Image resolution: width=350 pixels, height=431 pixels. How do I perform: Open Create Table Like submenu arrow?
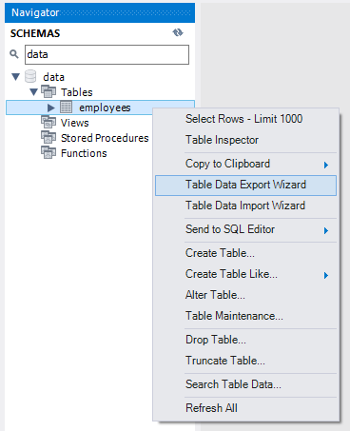[326, 275]
